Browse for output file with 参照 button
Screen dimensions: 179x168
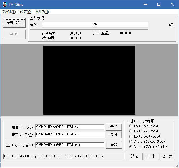(114, 145)
